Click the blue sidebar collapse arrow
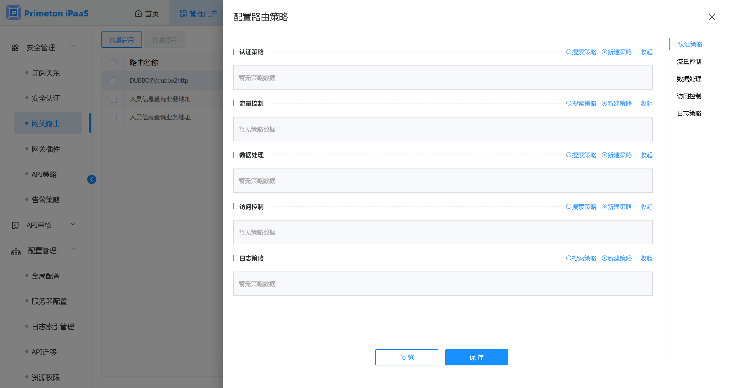 (92, 179)
